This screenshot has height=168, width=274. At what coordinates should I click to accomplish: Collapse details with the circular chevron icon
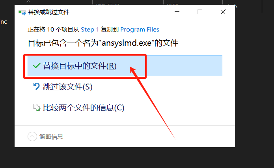point(32,136)
